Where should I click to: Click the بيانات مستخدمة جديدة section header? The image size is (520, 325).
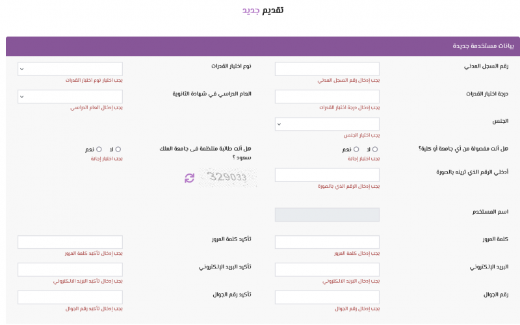click(263, 46)
